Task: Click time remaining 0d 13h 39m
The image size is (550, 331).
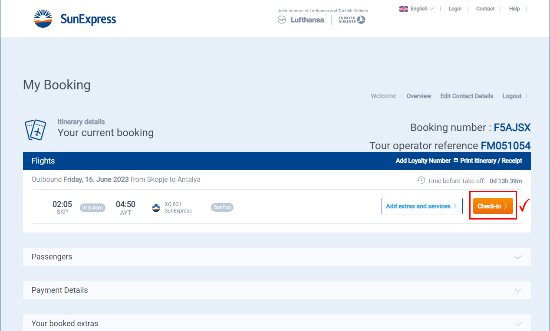Action: pos(506,181)
